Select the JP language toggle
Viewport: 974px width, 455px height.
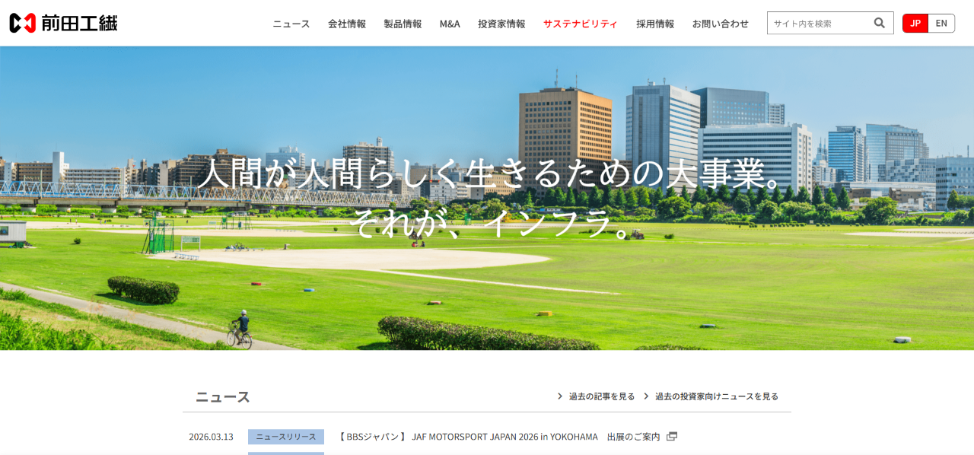915,23
